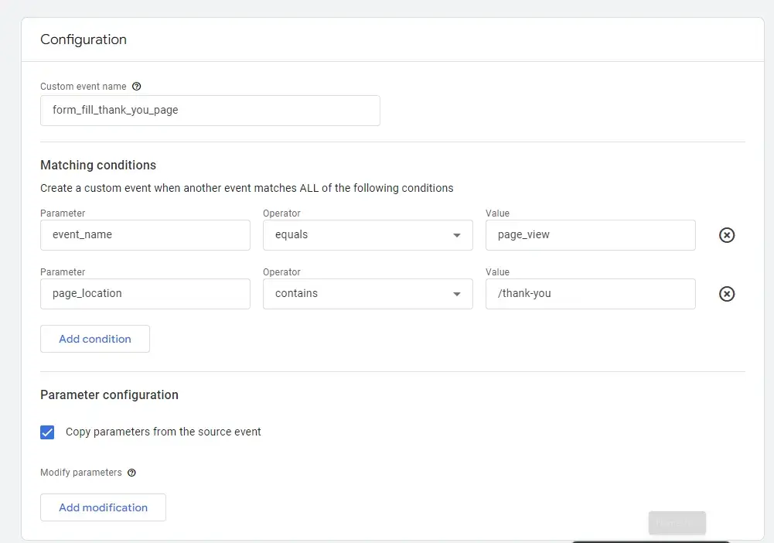Click the Parameter configuration section title
Image resolution: width=774 pixels, height=543 pixels.
click(x=109, y=394)
